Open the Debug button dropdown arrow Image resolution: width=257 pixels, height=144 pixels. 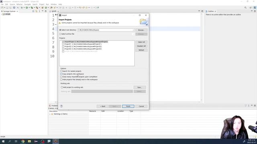pyautogui.click(x=24, y=8)
